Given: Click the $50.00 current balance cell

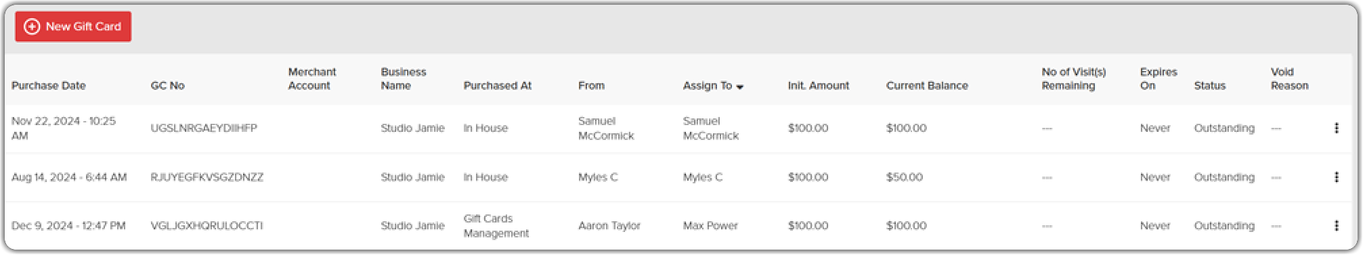Looking at the screenshot, I should (x=904, y=177).
